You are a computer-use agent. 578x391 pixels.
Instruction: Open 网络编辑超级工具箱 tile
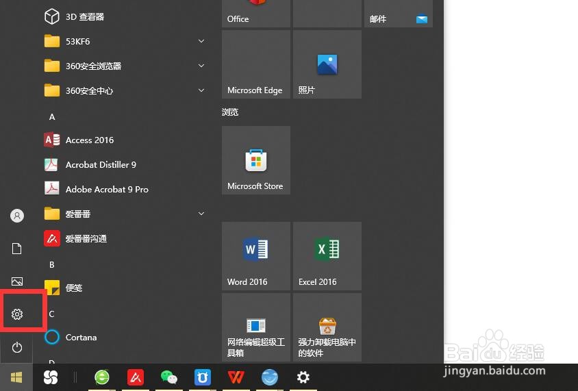pos(256,327)
